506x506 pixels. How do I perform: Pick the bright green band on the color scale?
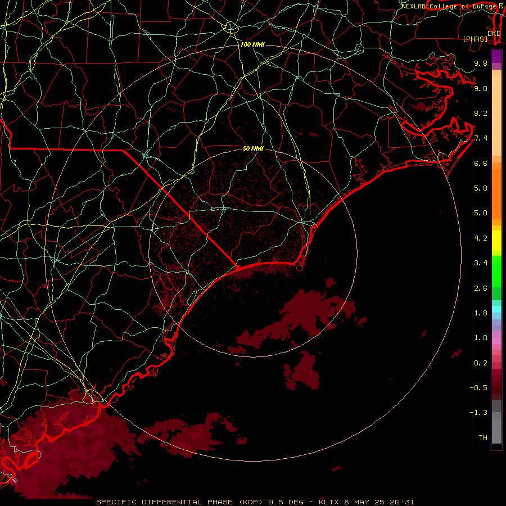[496, 271]
